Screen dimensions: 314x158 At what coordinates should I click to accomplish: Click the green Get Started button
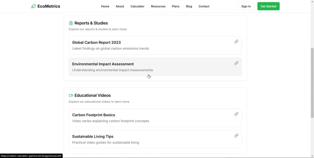tap(268, 6)
